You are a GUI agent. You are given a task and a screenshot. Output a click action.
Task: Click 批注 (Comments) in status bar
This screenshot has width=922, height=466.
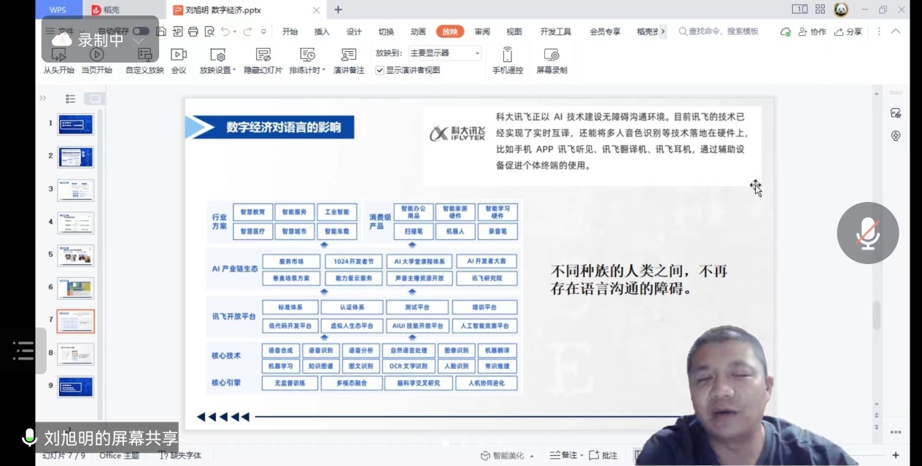click(604, 456)
